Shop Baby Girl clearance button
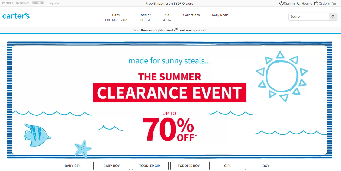Viewport: 341px width, 171px height. (73, 166)
